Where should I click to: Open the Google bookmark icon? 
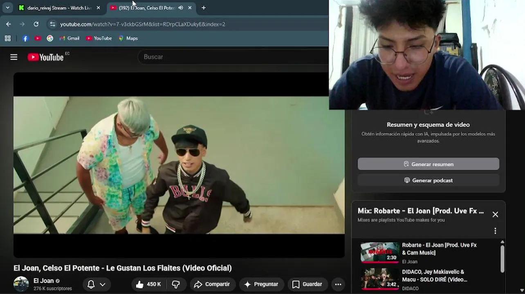click(x=50, y=38)
